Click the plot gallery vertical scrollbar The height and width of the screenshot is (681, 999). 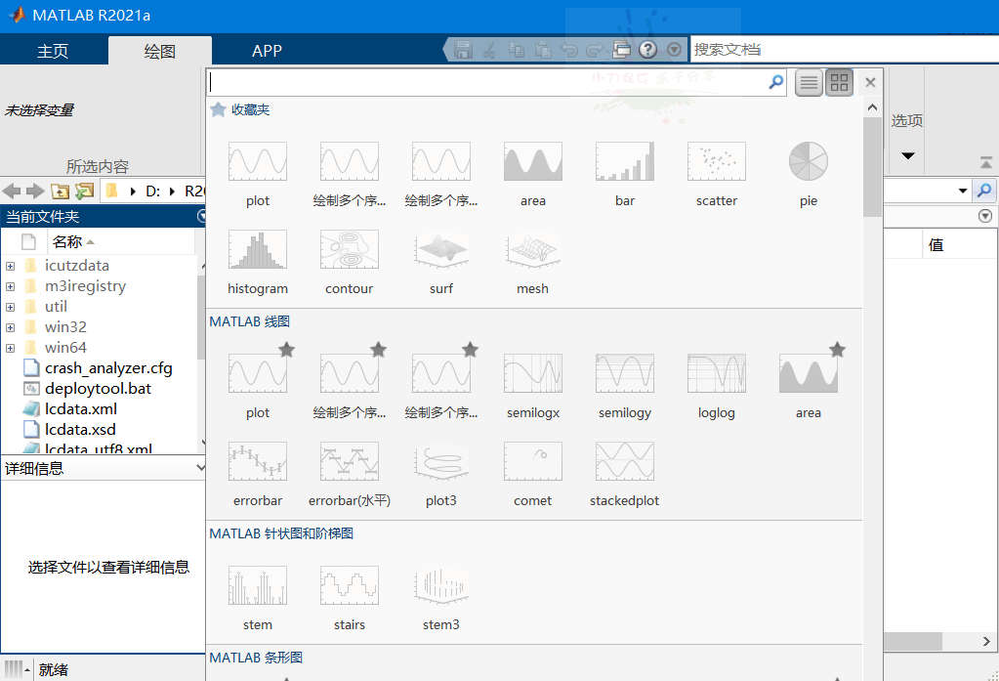tap(872, 166)
